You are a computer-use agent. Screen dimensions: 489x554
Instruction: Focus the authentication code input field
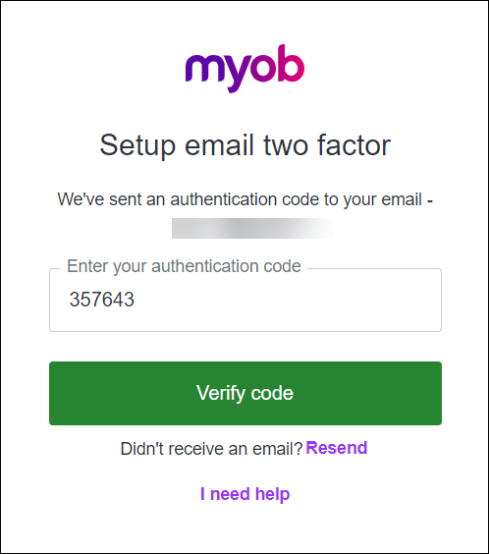click(245, 300)
